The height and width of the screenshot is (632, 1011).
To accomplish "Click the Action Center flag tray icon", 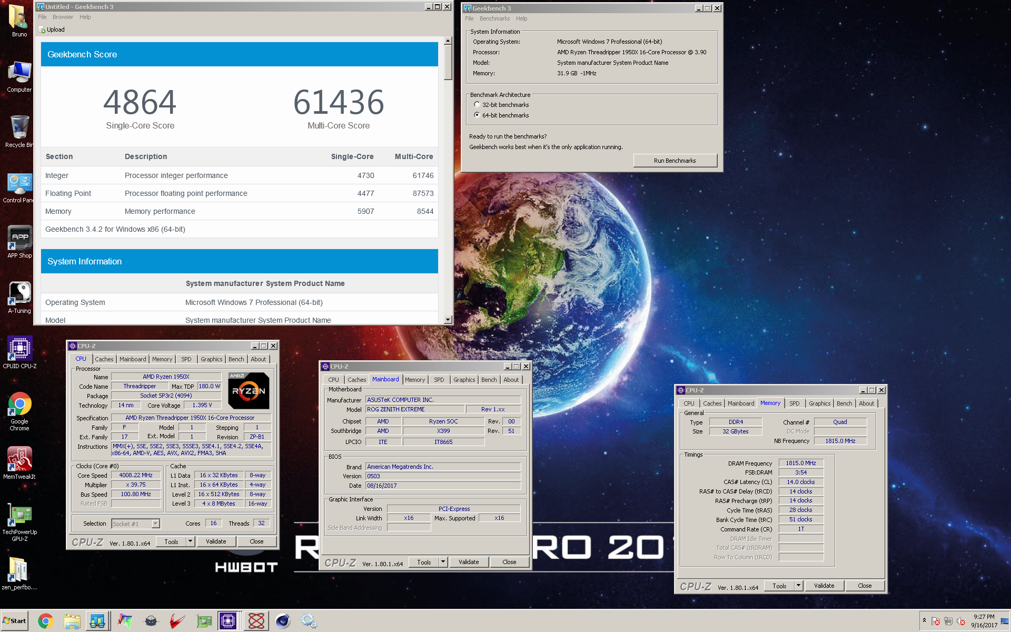I will click(936, 621).
